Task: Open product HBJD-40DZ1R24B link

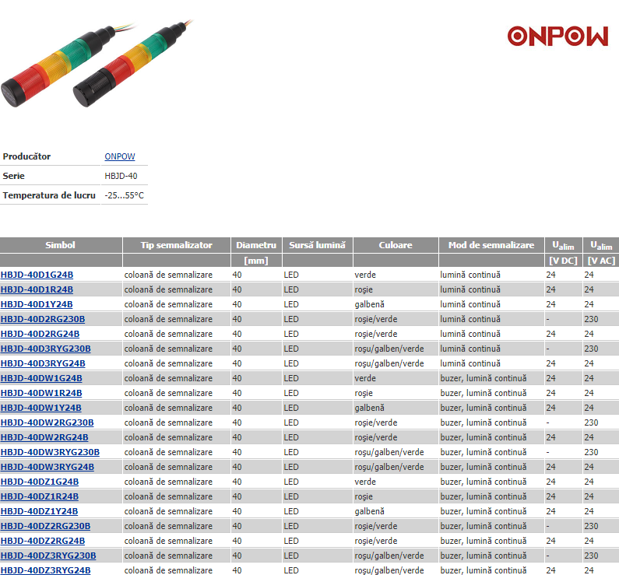Action: [x=40, y=496]
